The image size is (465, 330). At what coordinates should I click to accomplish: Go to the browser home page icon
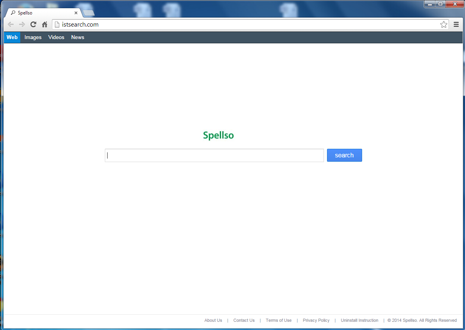click(44, 24)
